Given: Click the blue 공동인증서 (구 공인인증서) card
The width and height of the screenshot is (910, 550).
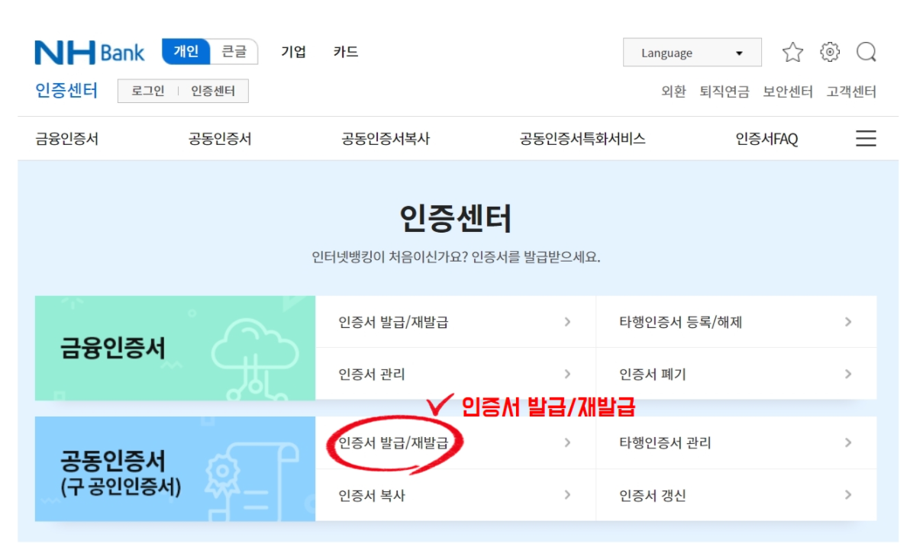Looking at the screenshot, I should coord(176,469).
